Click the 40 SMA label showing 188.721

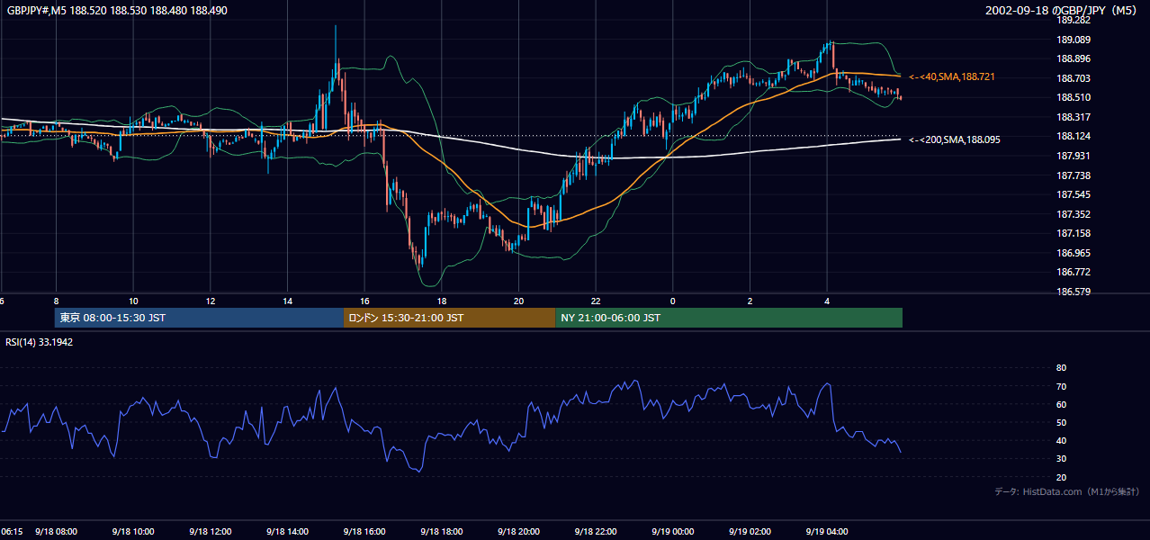point(952,77)
